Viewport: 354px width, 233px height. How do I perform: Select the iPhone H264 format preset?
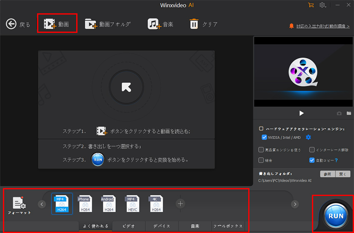coord(85,204)
